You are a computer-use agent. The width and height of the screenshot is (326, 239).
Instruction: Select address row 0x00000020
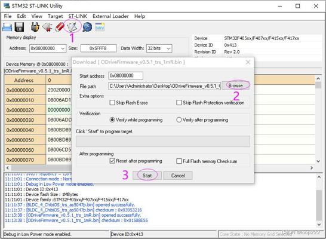(24, 110)
